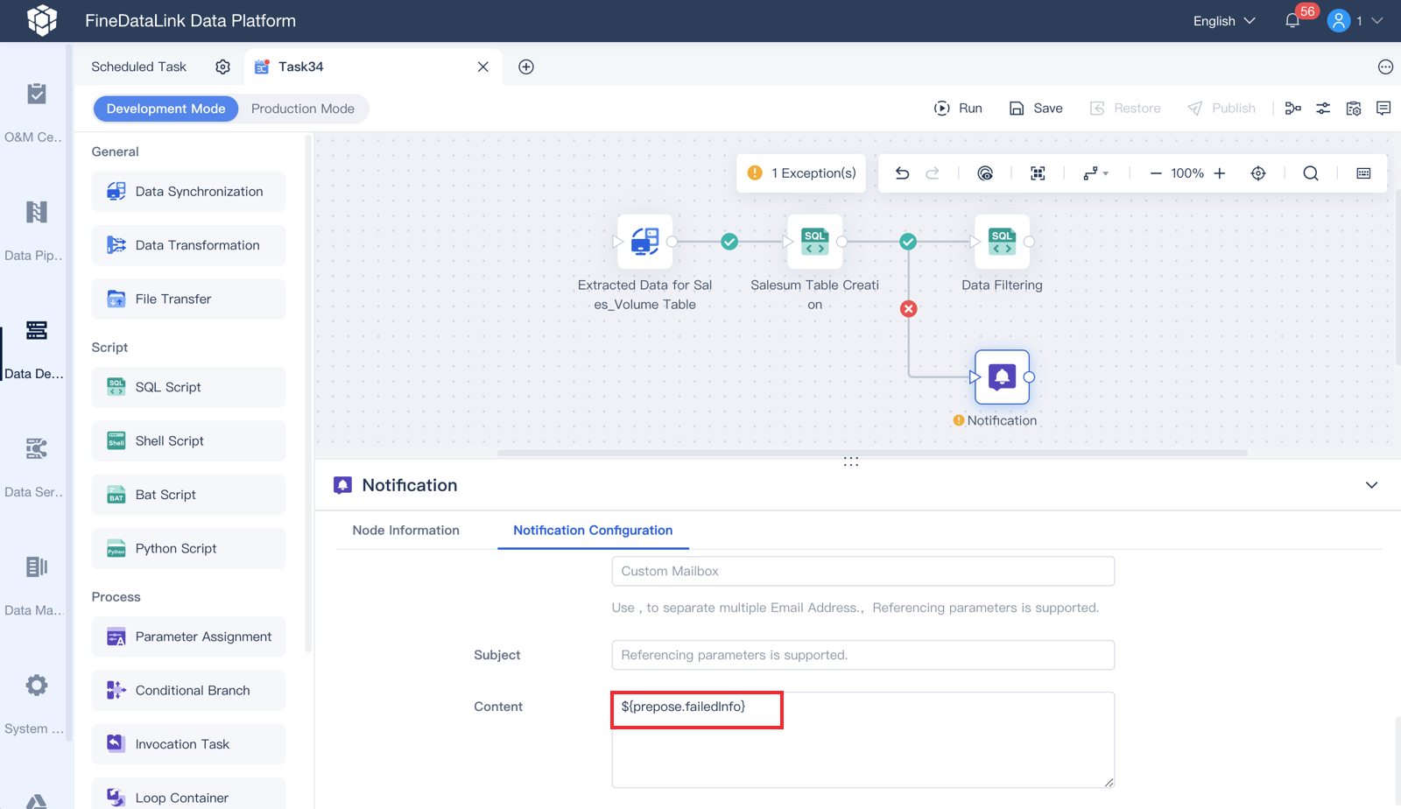Screen dimensions: 1401x809
Task: Open the notifications bell with badge 56
Action: click(1292, 20)
